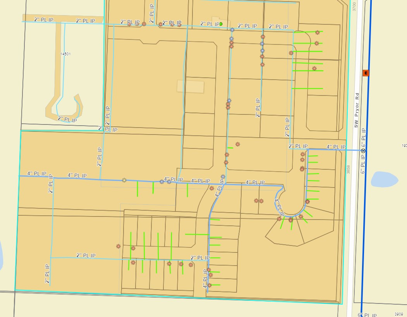Image resolution: width=407 pixels, height=317 pixels.
Task: Click the 4" PL IP label nearest Pryor Rd
Action: (336, 147)
